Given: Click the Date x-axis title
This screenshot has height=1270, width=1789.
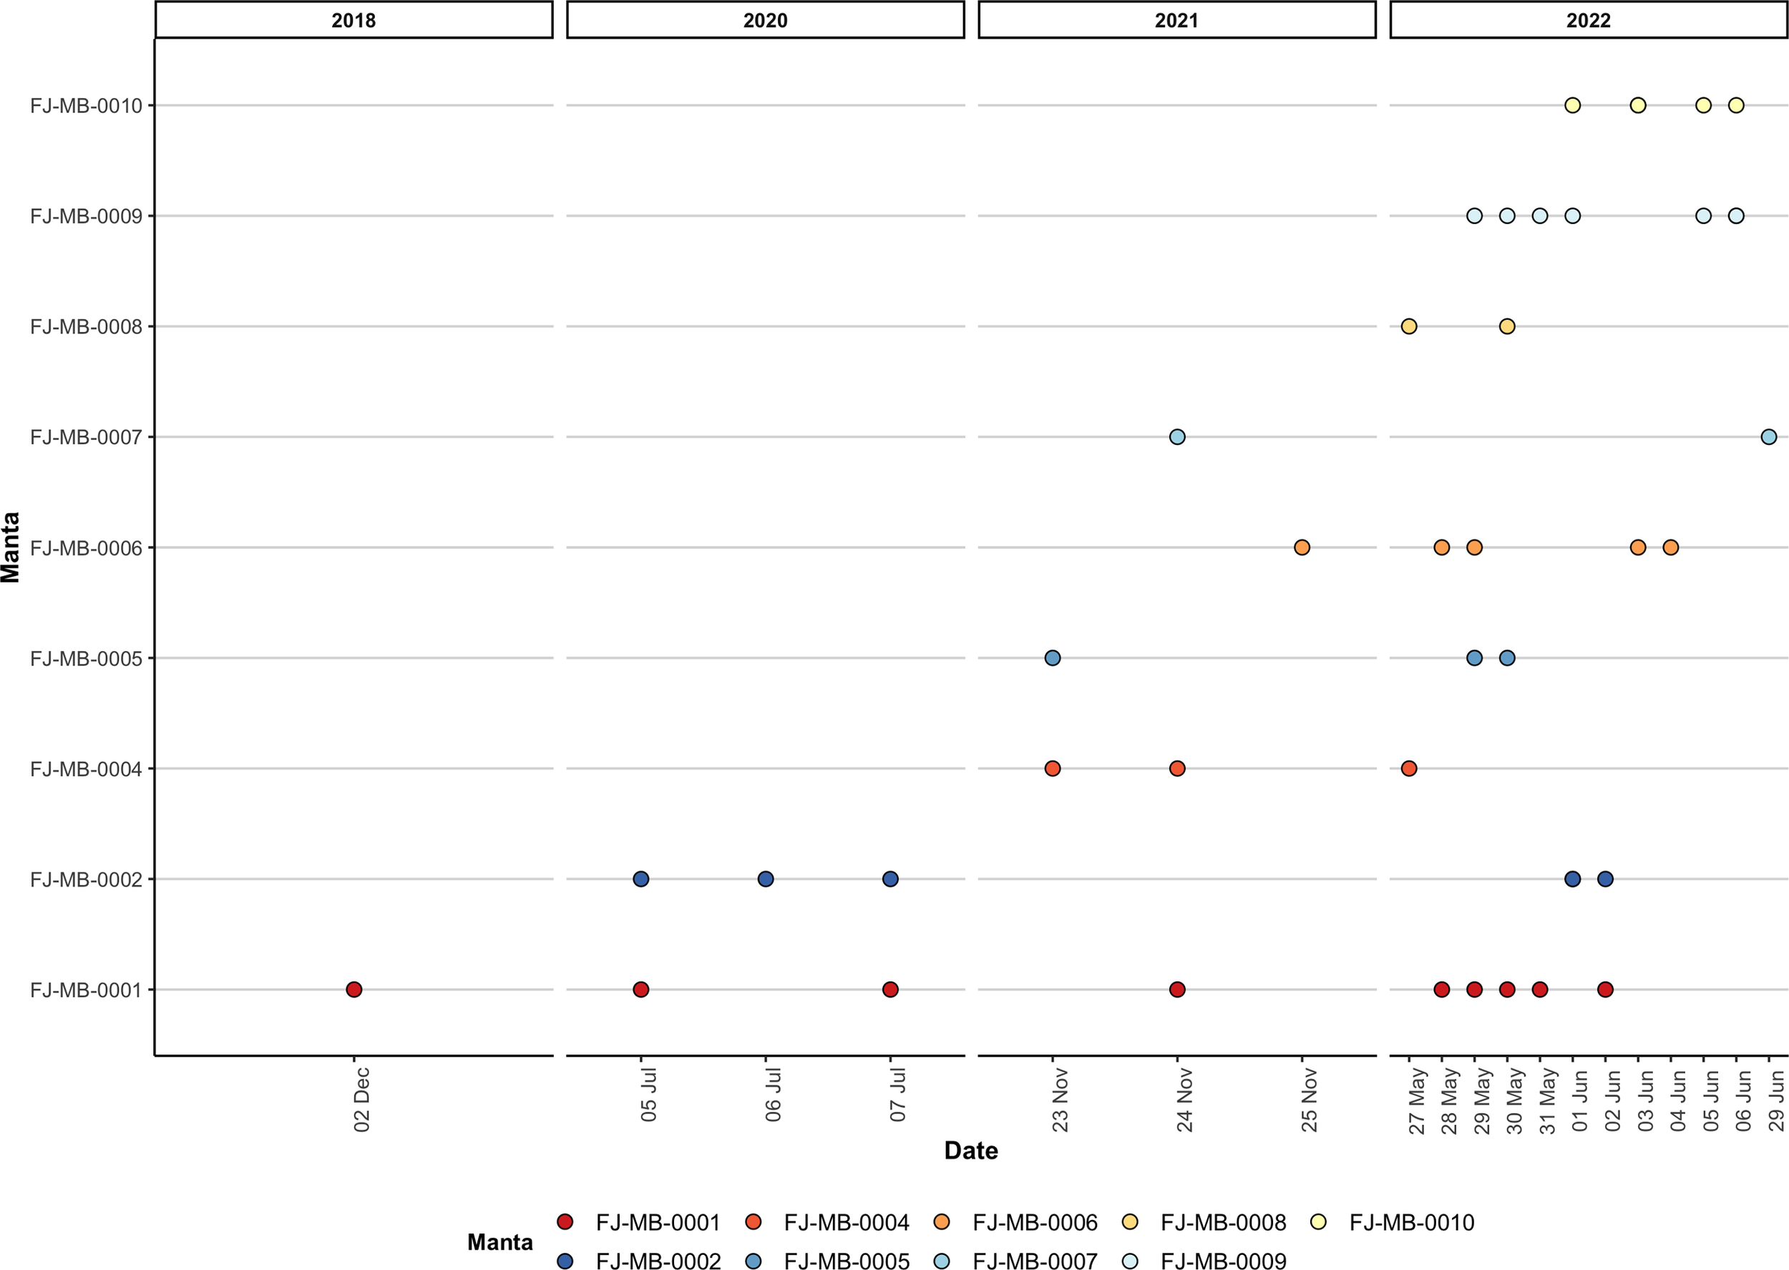Looking at the screenshot, I should [971, 1151].
